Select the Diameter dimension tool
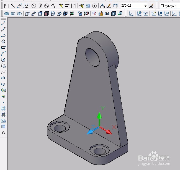Screen dimensions: 180x170 (x=47, y=6)
